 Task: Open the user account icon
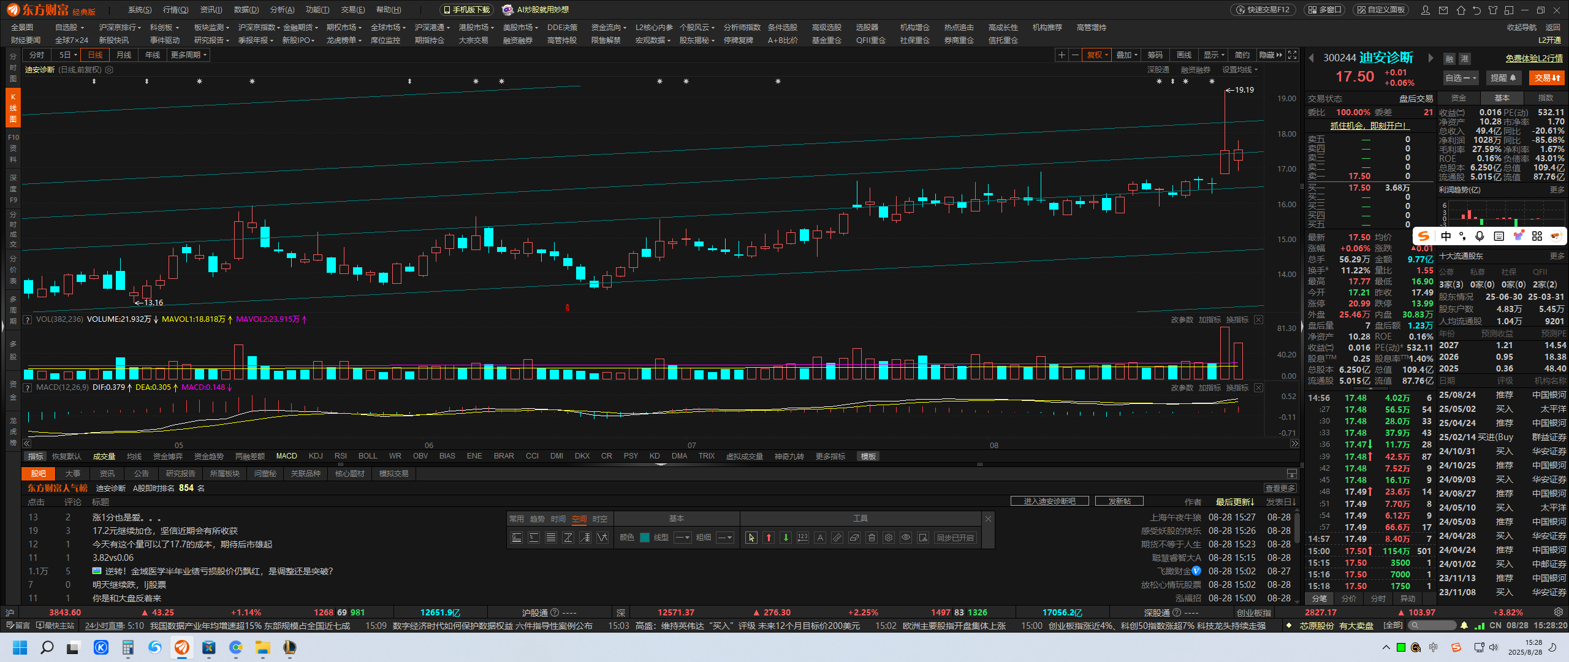click(x=1426, y=10)
